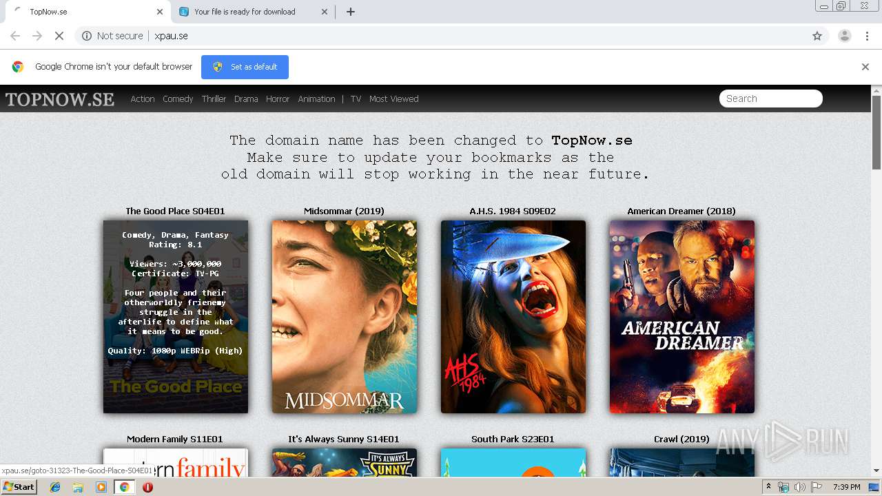This screenshot has width=882, height=496.
Task: Open the taskbar media player
Action: 101,487
